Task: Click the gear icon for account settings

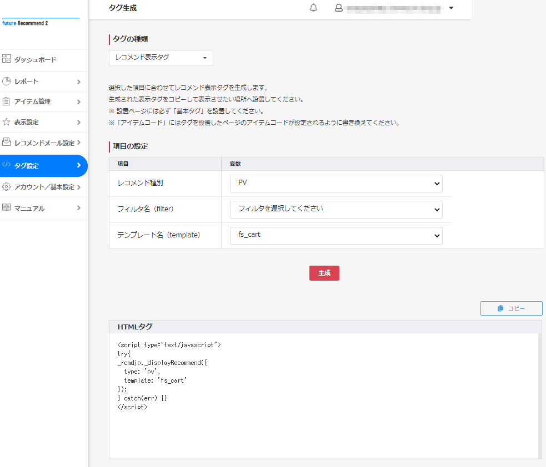Action: point(6,187)
